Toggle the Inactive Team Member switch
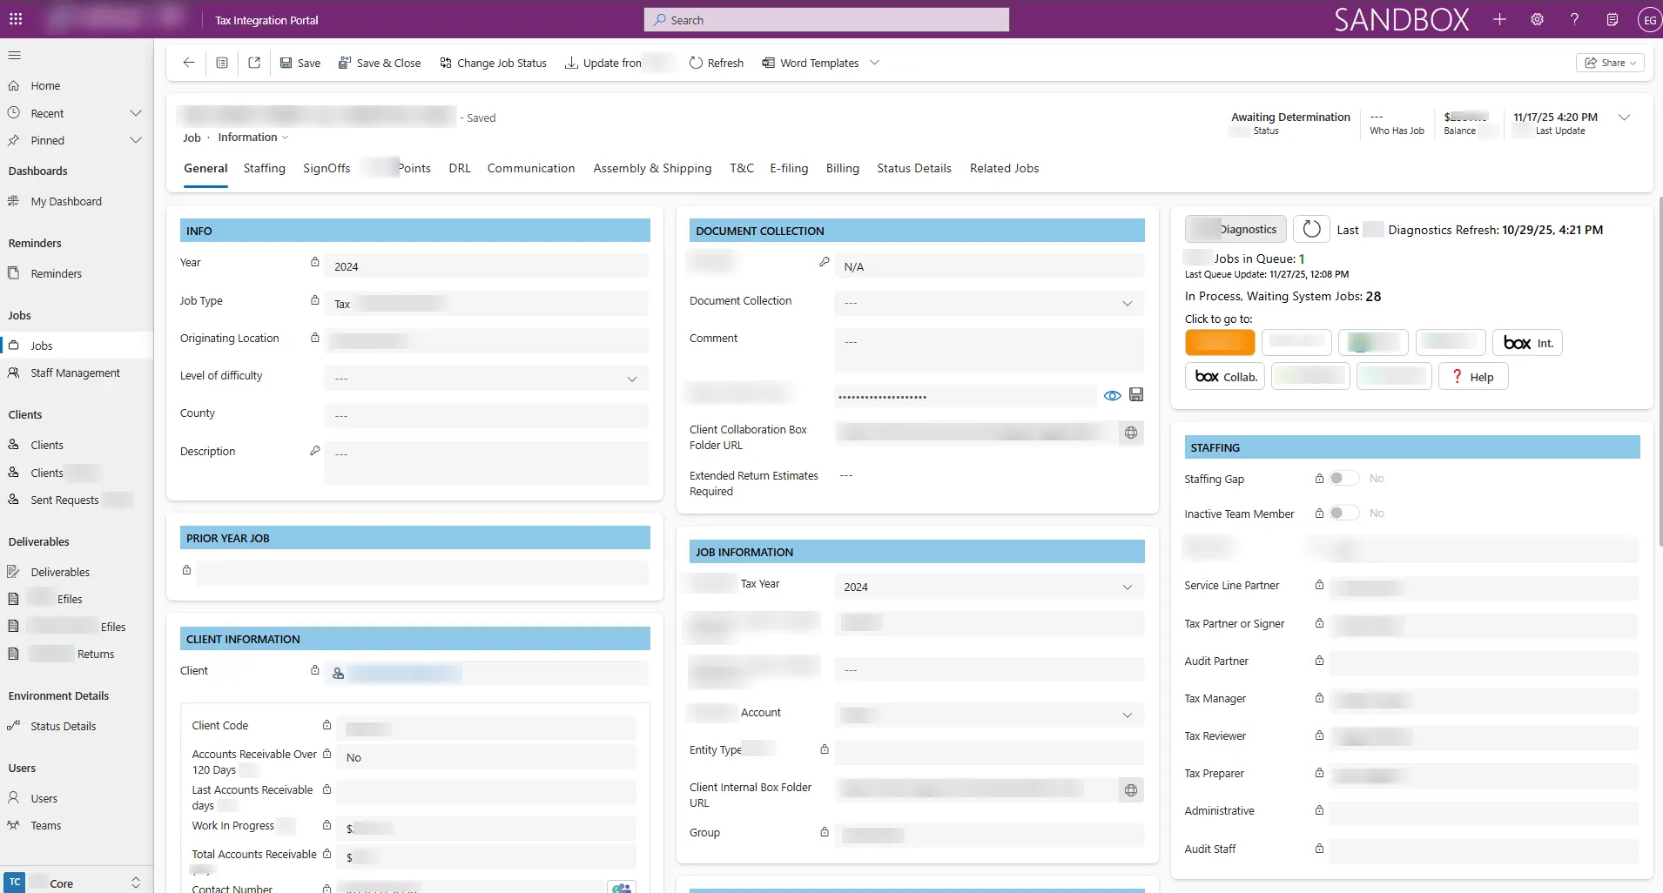1663x893 pixels. click(x=1343, y=514)
